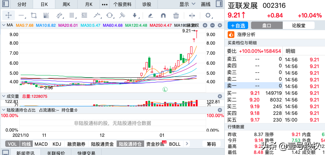
Task: Zoom out with MA minus button
Action: (212, 25)
